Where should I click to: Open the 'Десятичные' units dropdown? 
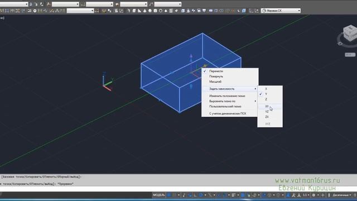(x=342, y=195)
